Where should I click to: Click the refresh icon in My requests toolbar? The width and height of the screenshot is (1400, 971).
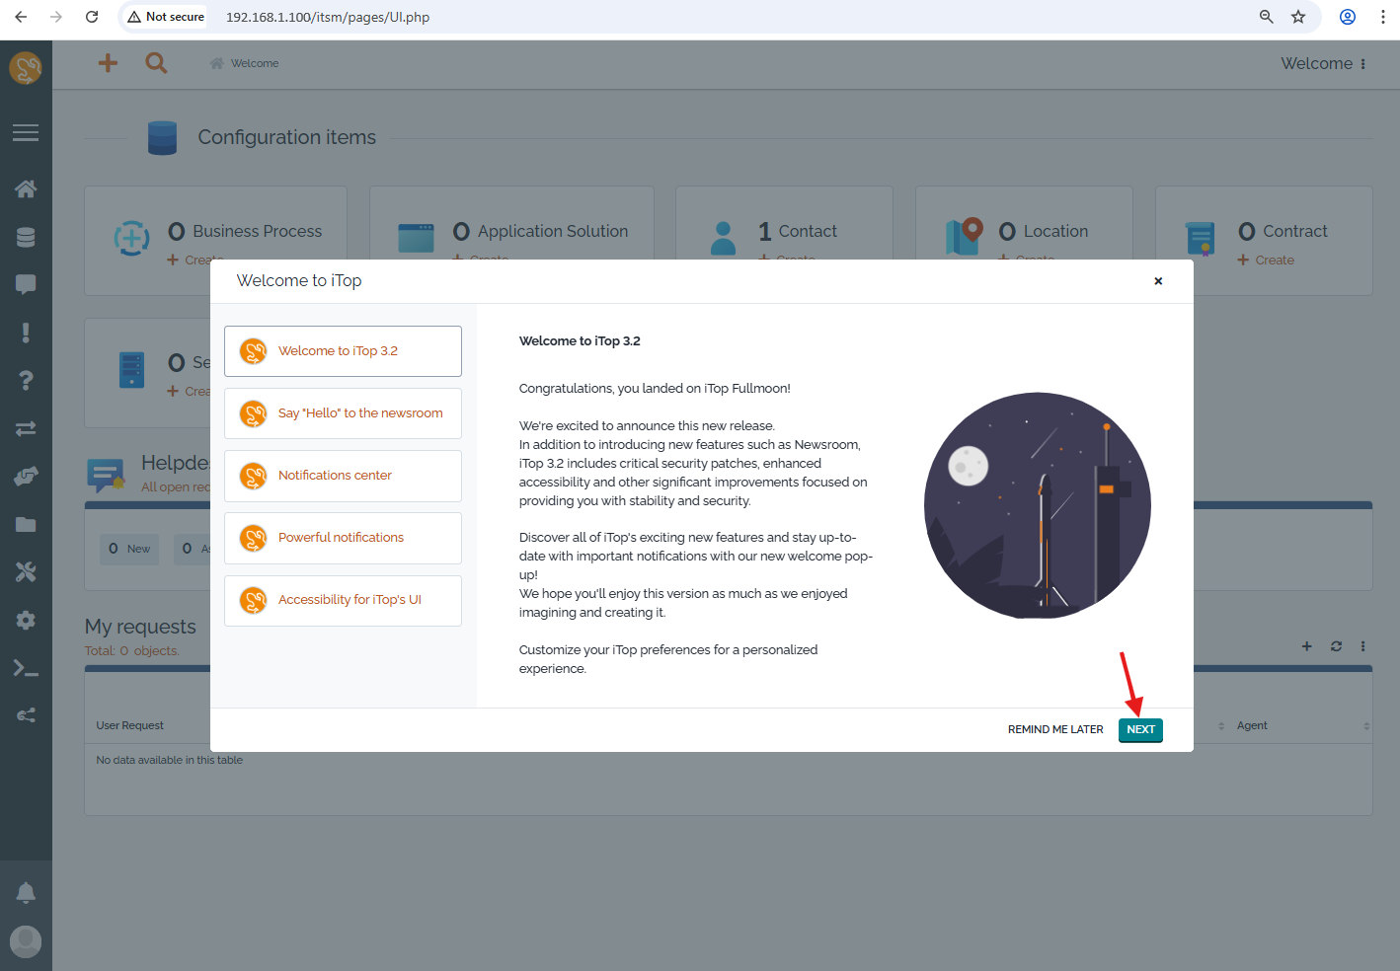(1336, 646)
